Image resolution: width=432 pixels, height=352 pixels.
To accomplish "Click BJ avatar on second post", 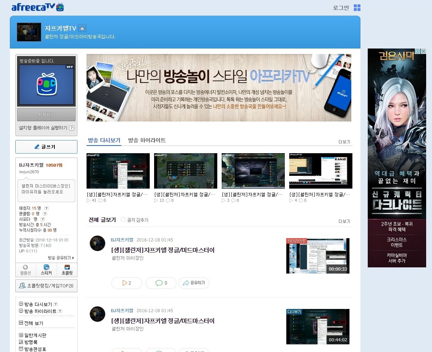I will click(x=98, y=314).
